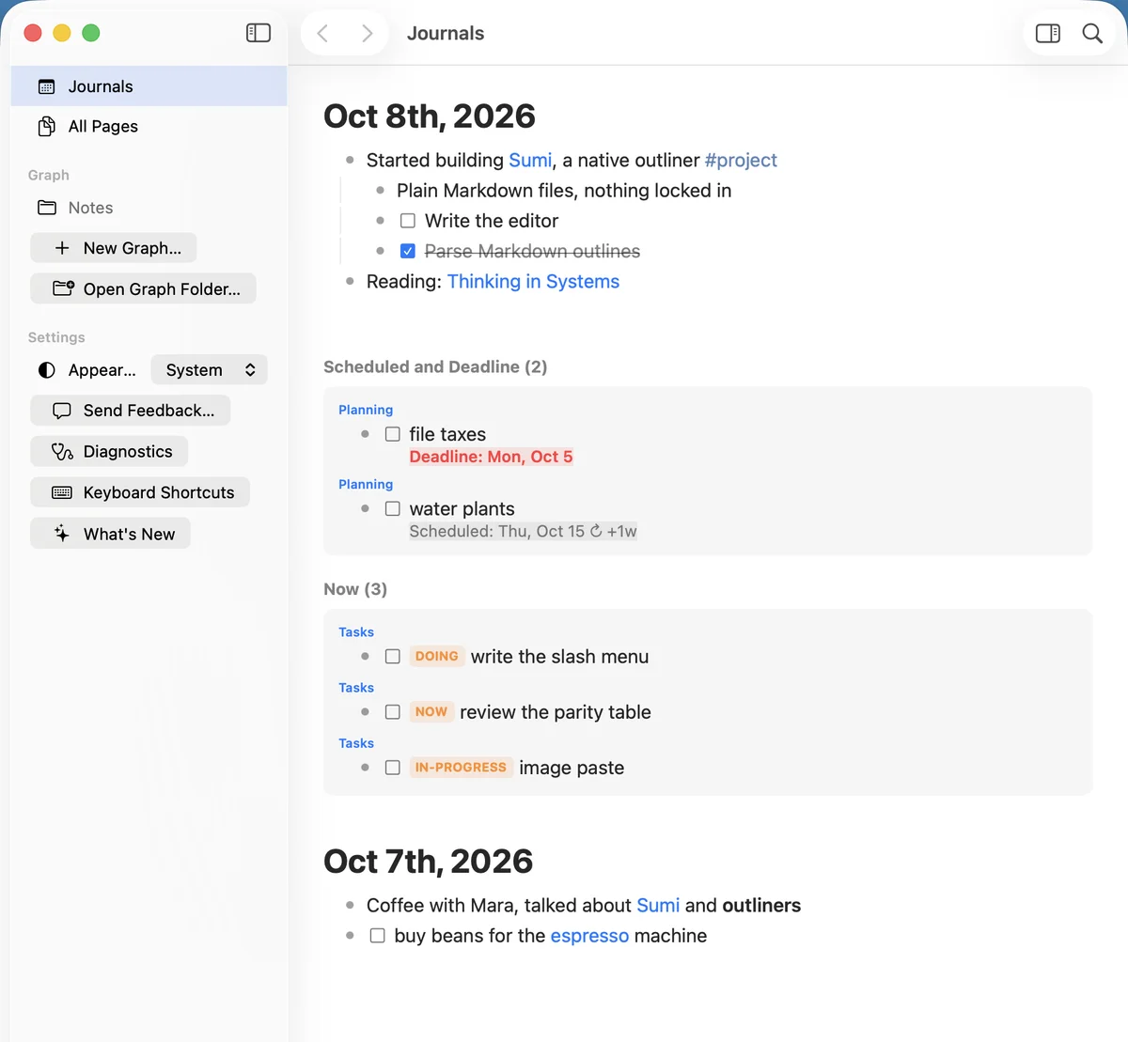Select All Pages in the sidebar
The image size is (1128, 1042).
pyautogui.click(x=149, y=127)
